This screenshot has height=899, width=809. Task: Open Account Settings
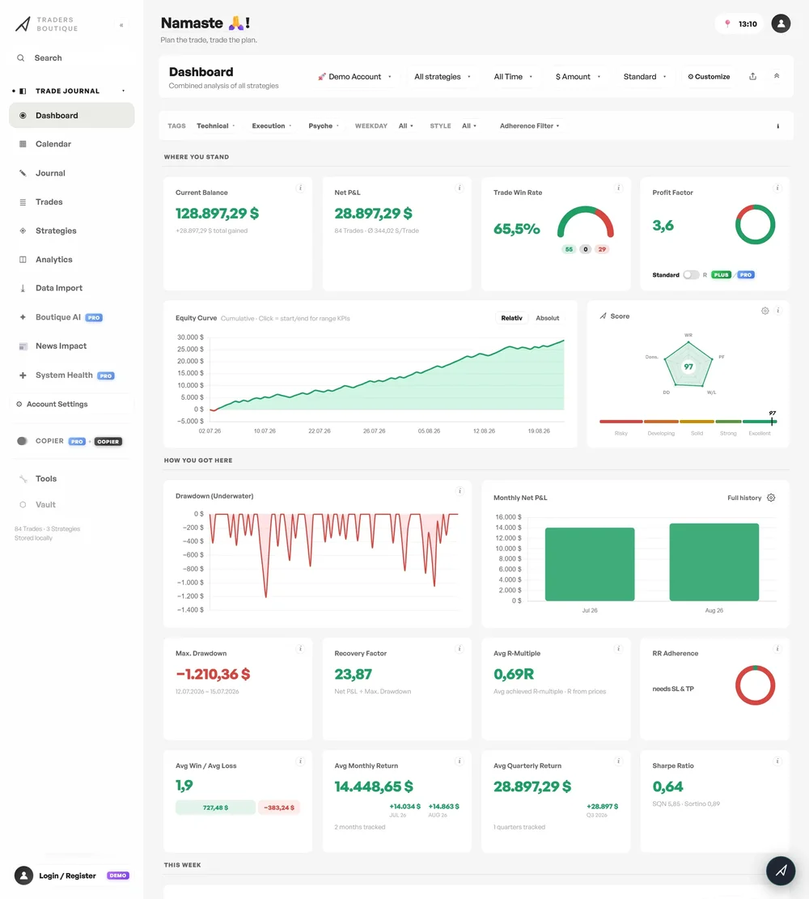pos(72,405)
